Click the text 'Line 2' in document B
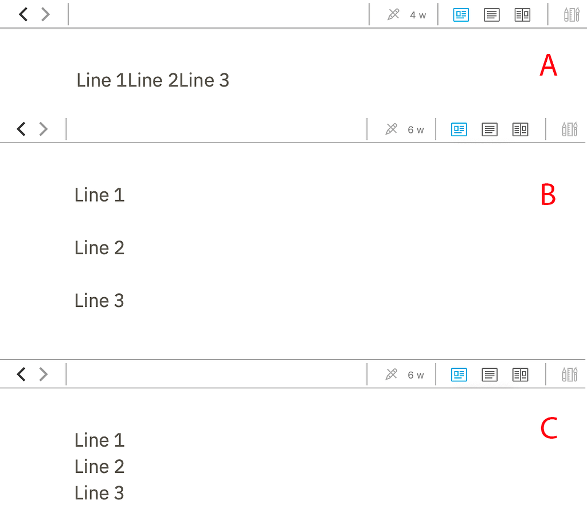Image resolution: width=587 pixels, height=528 pixels. [x=99, y=247]
